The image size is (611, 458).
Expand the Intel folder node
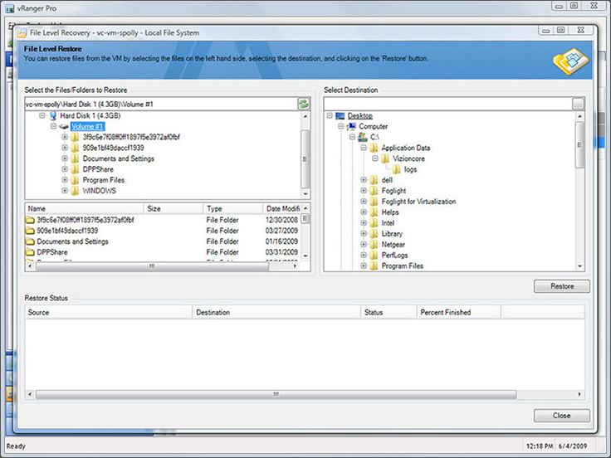tap(364, 222)
